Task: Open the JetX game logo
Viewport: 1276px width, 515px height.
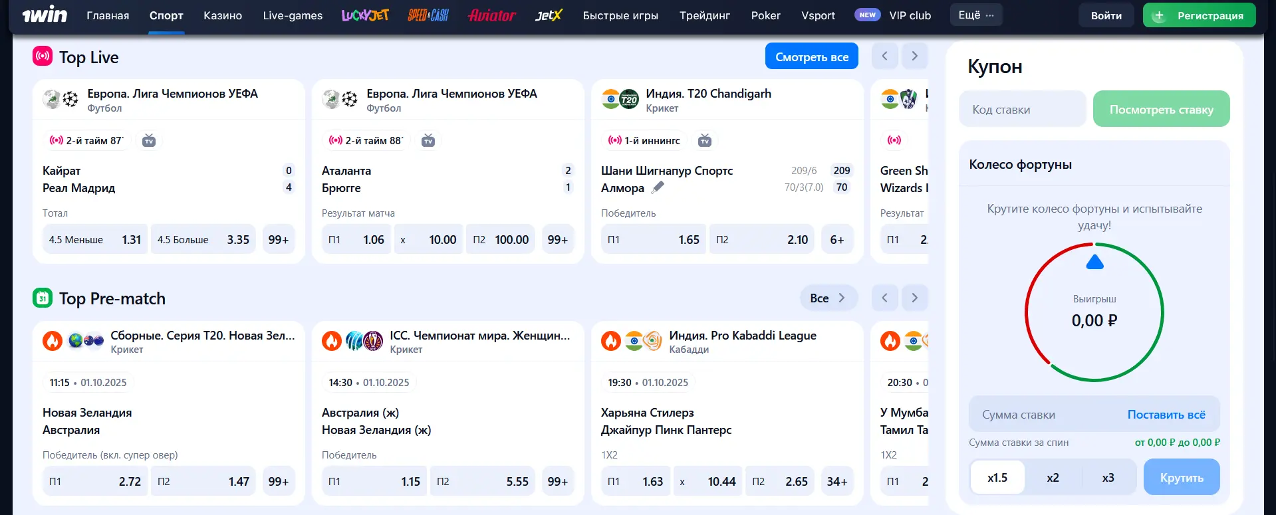Action: click(549, 15)
